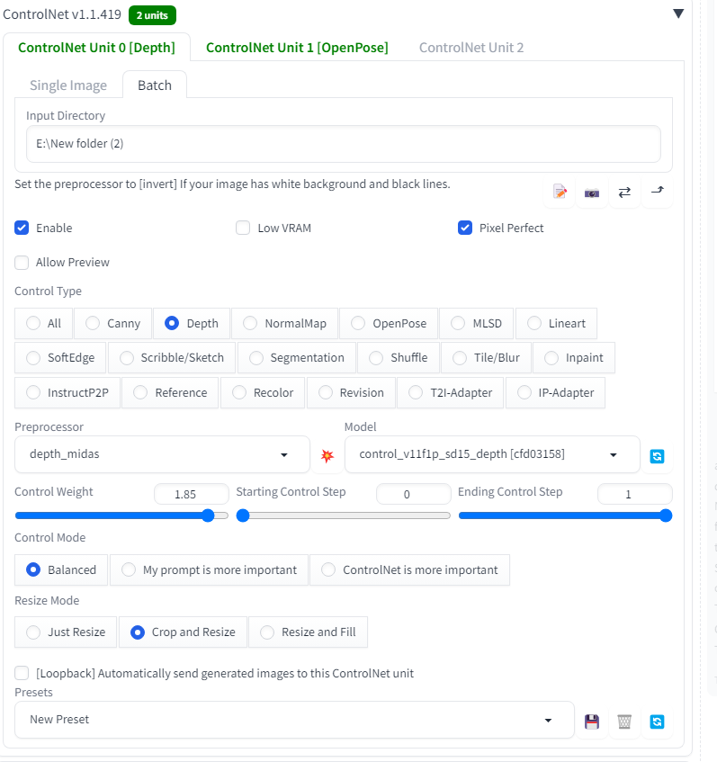The width and height of the screenshot is (717, 762).
Task: Turn on Allow Preview checkbox
Action: point(22,262)
